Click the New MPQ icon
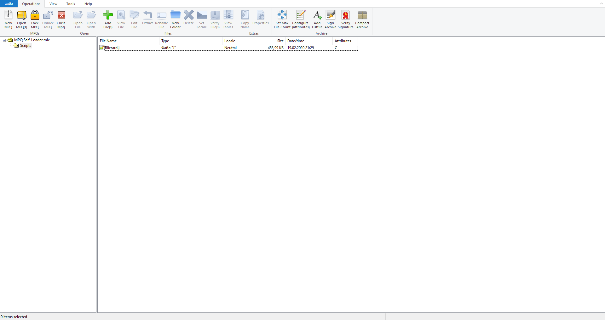605x320 pixels. pos(8,20)
